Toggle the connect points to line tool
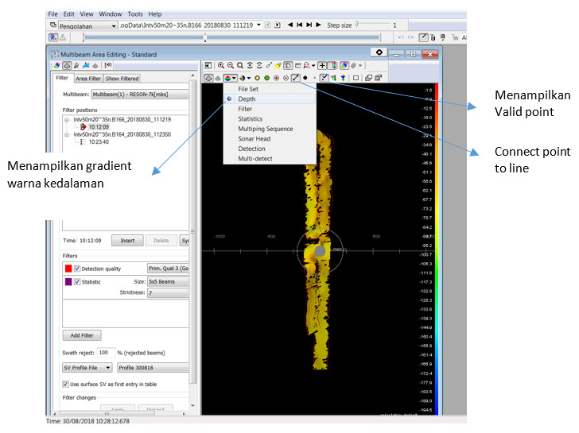 pyautogui.click(x=295, y=77)
